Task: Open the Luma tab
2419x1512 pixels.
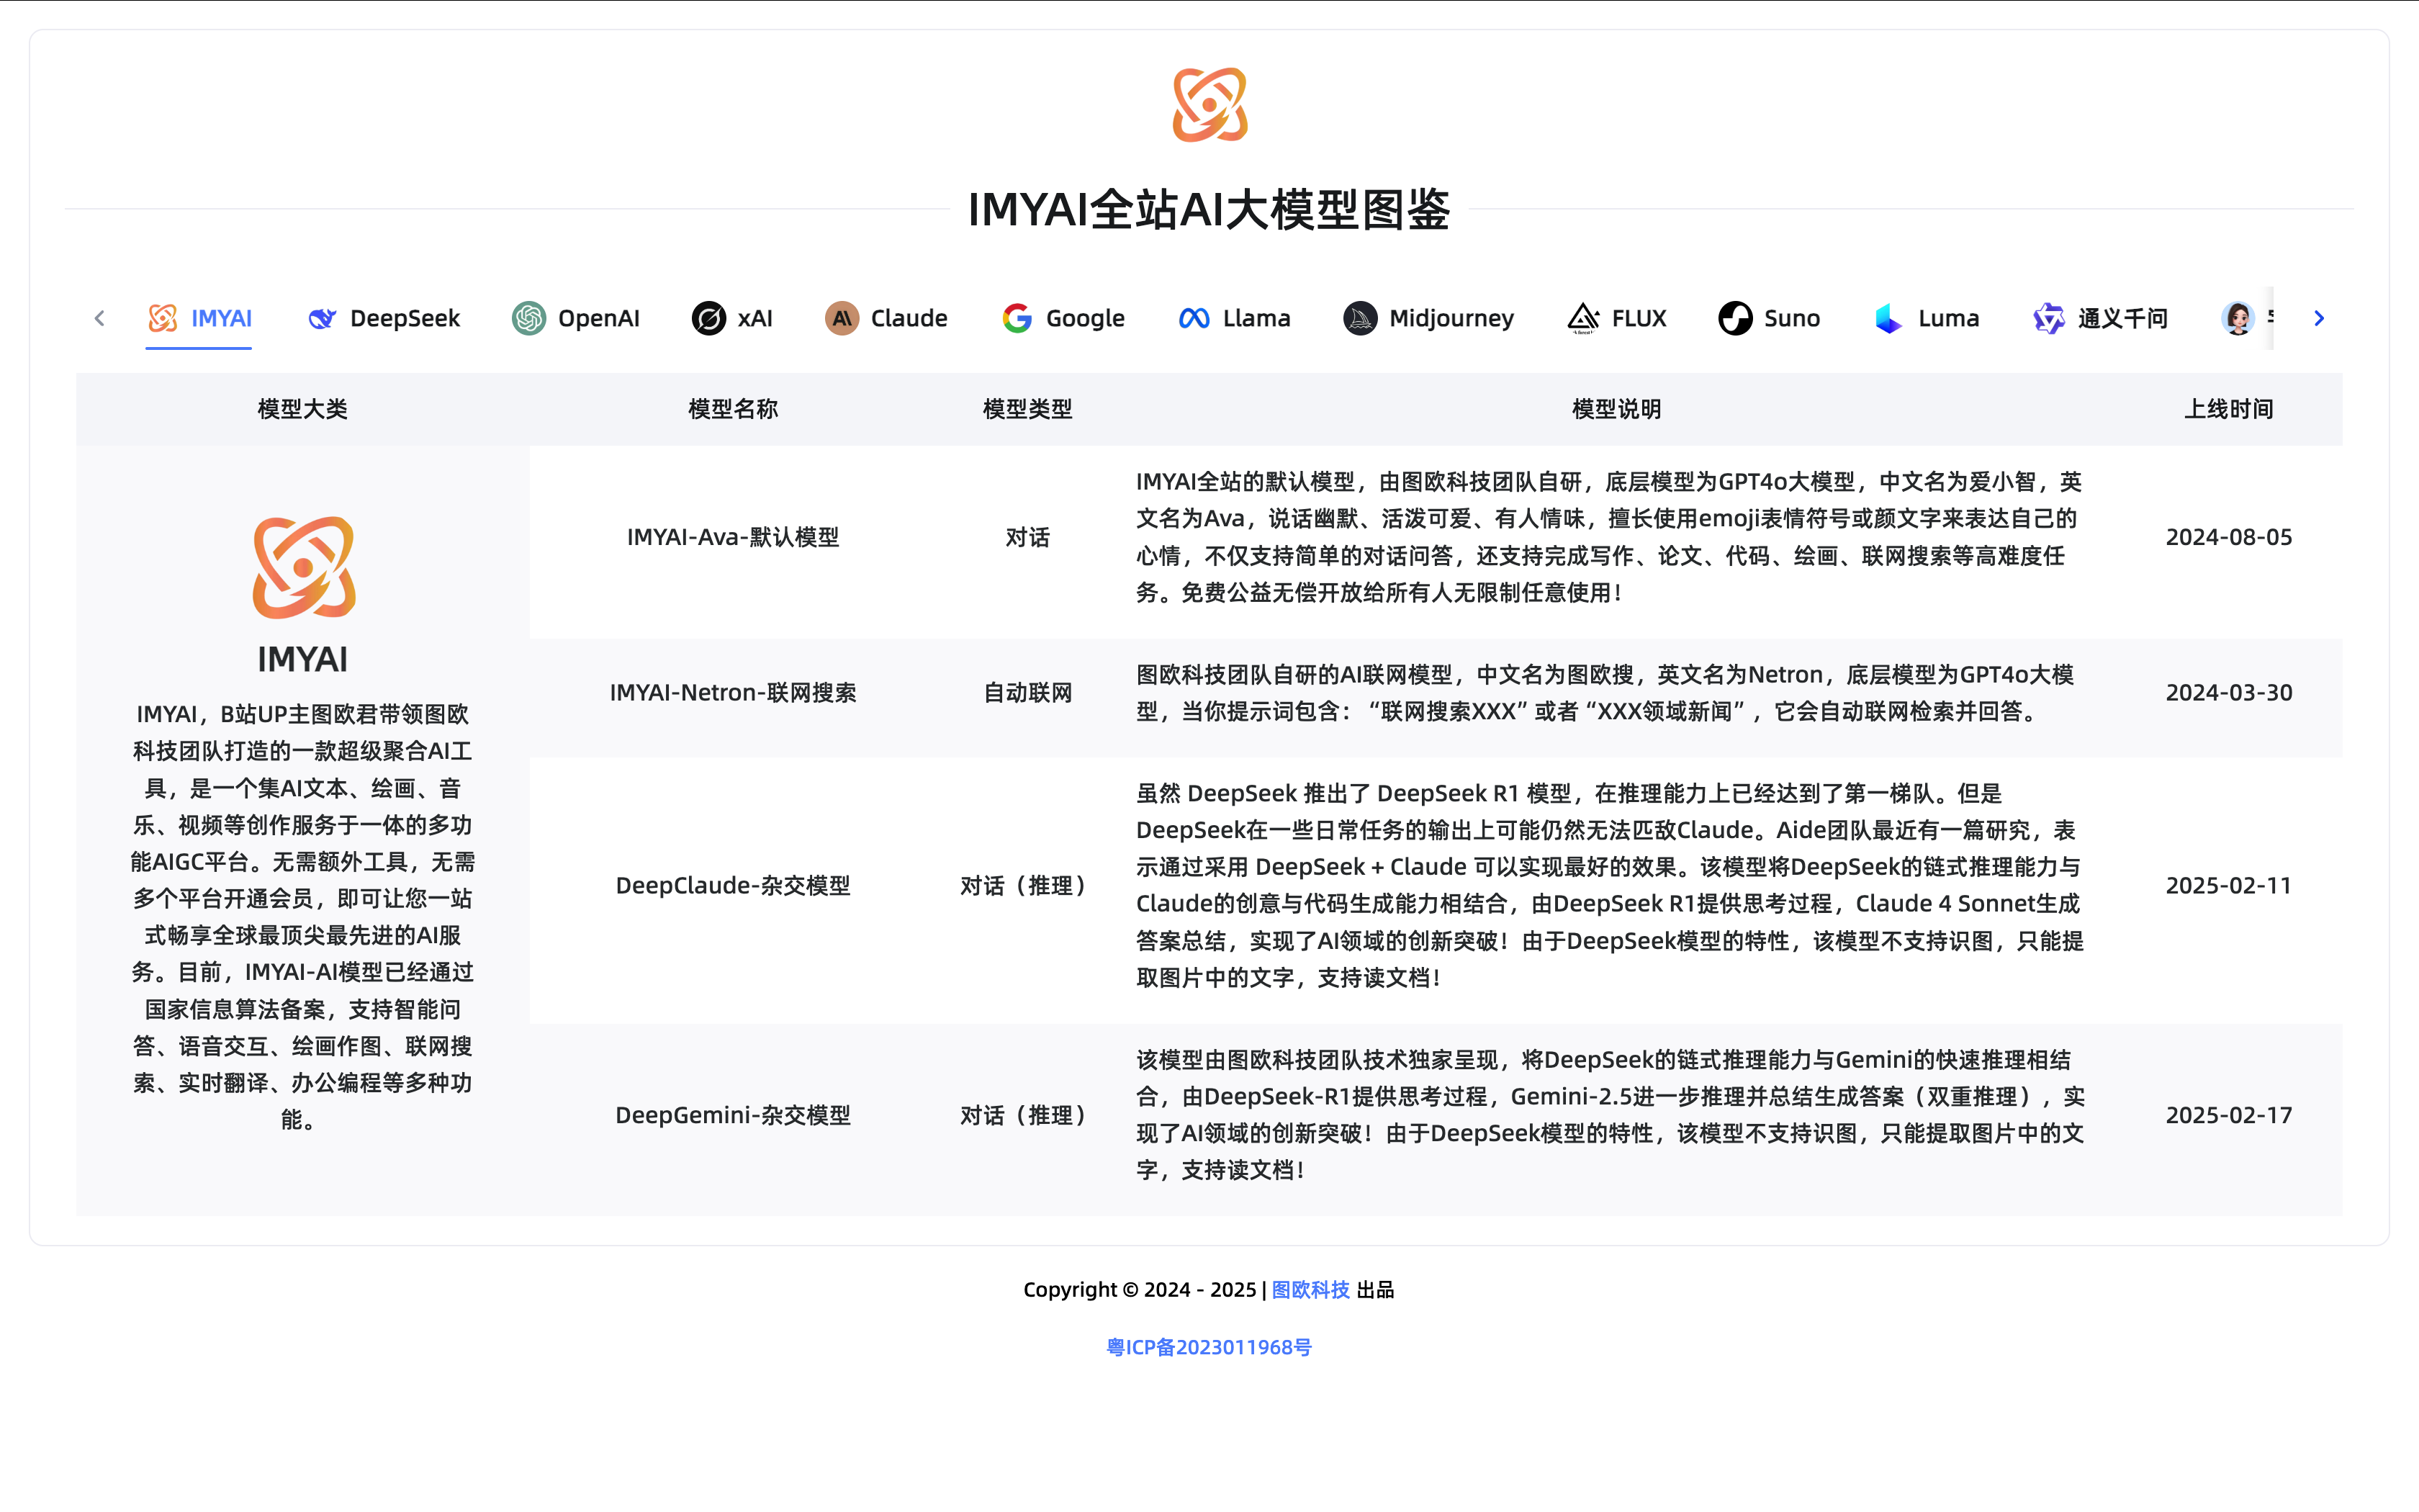Action: tap(1927, 318)
